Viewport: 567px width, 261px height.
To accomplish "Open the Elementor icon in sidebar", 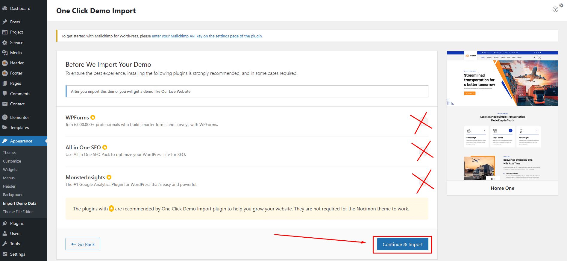I will [5, 117].
